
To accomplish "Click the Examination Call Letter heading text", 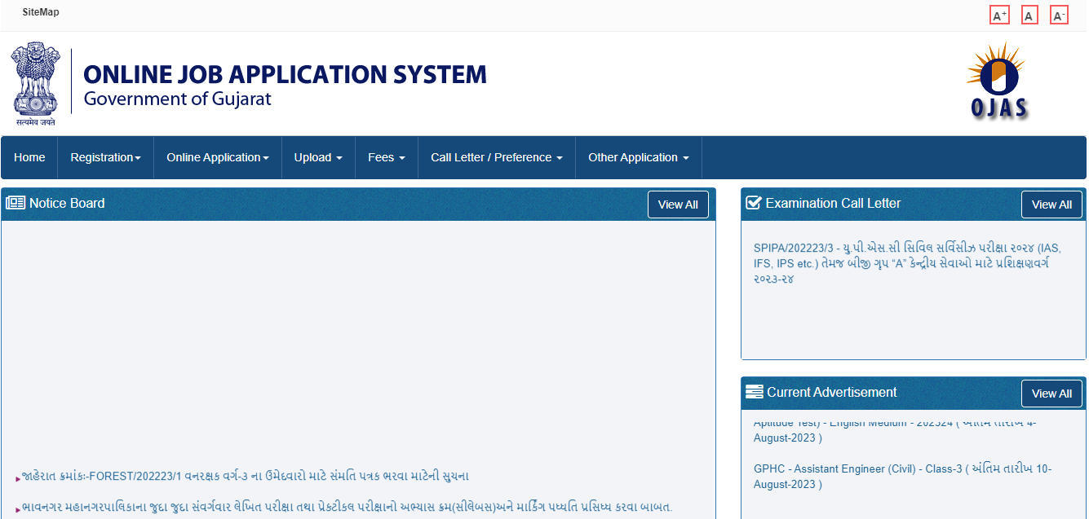I will 833,203.
